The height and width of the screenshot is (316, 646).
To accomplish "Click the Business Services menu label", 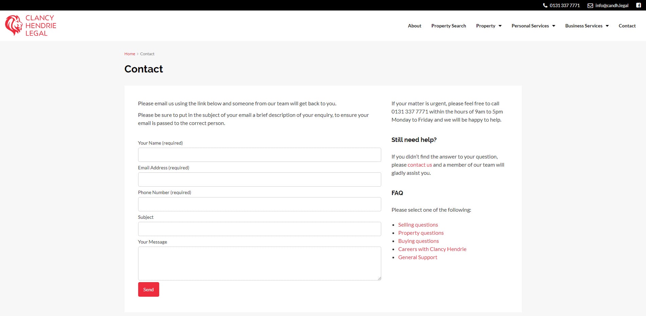I will (x=584, y=26).
